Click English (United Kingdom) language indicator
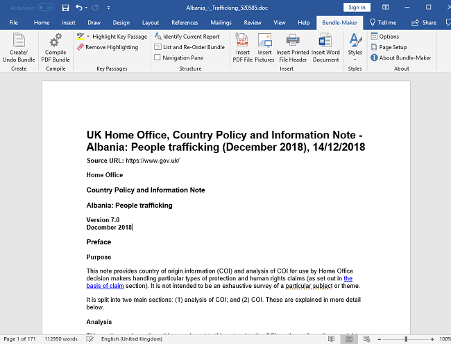This screenshot has height=344, width=451. point(132,339)
